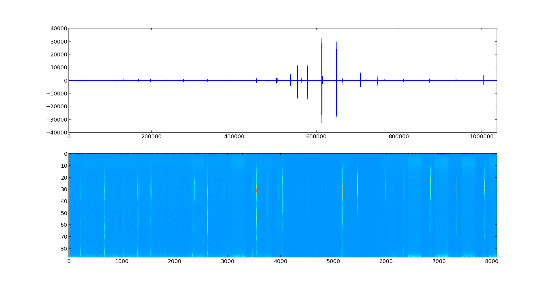This screenshot has width=552, height=286.
Task: Click the last waveform spike past 1000000
Action: (x=484, y=80)
